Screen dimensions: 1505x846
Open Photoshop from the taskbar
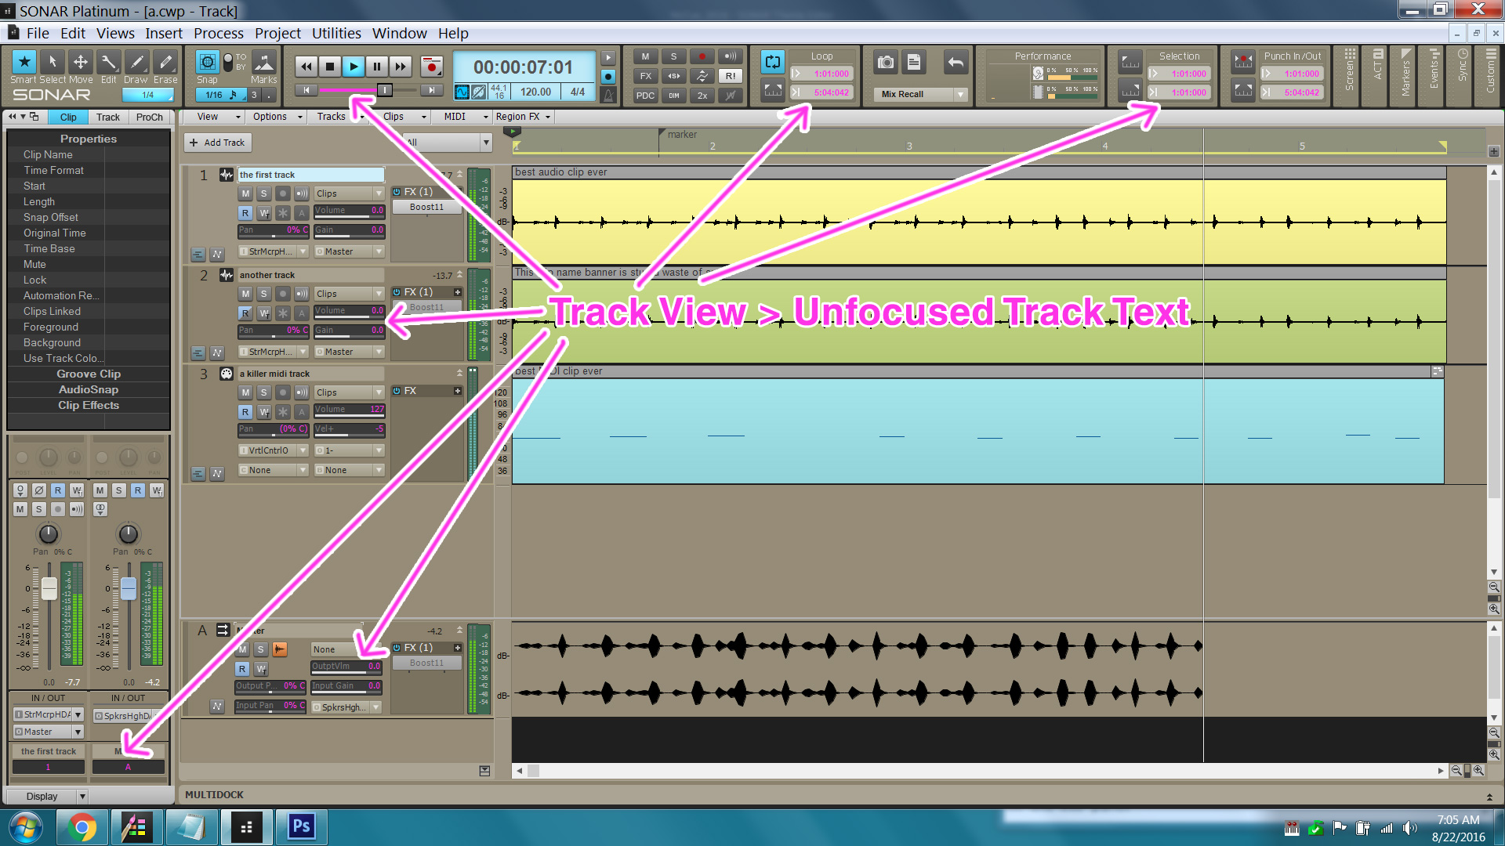pyautogui.click(x=301, y=826)
